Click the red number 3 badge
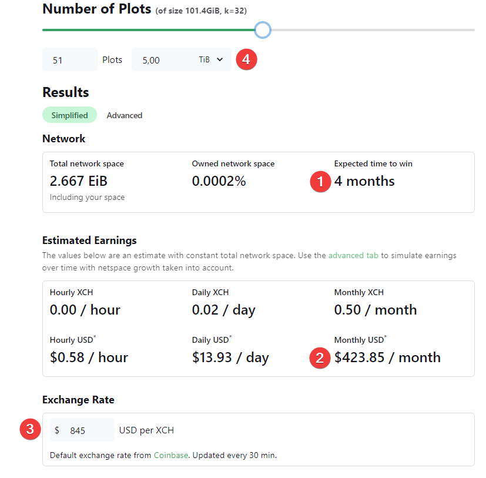 30,429
